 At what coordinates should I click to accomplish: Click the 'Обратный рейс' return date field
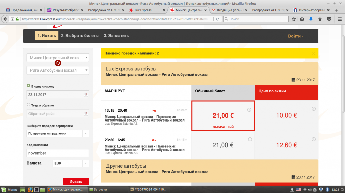[58, 114]
